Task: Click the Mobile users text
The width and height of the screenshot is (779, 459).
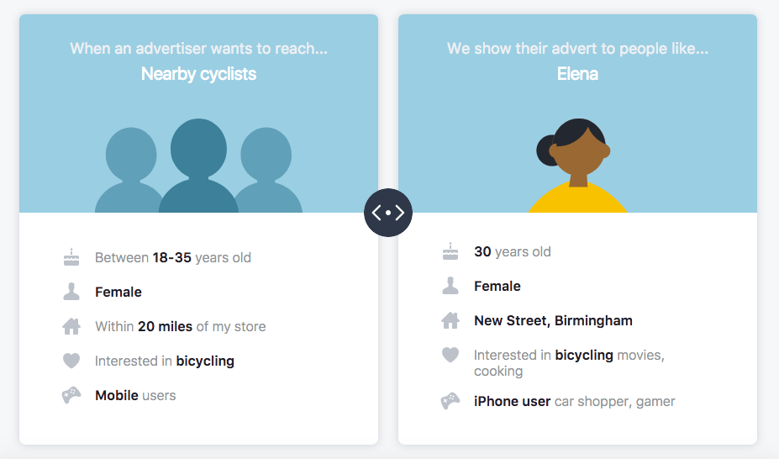Action: coord(135,395)
